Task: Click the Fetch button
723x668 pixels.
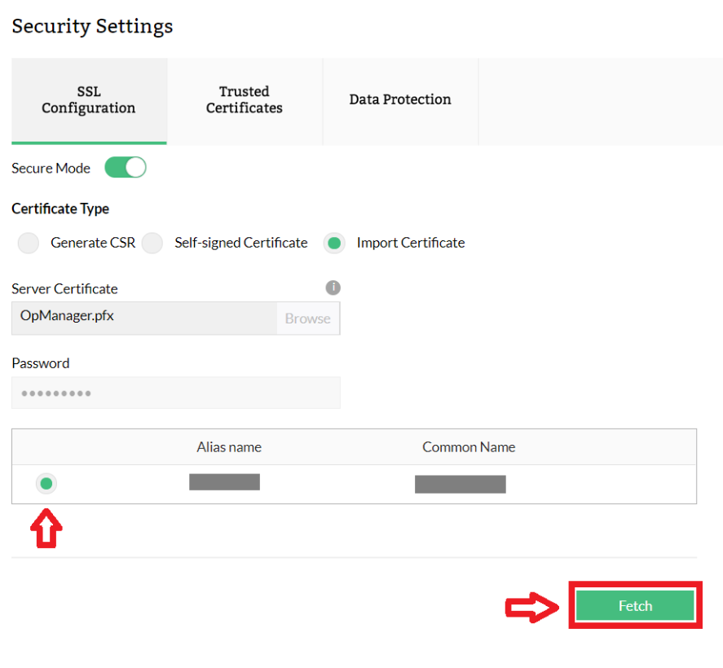Action: (x=635, y=605)
